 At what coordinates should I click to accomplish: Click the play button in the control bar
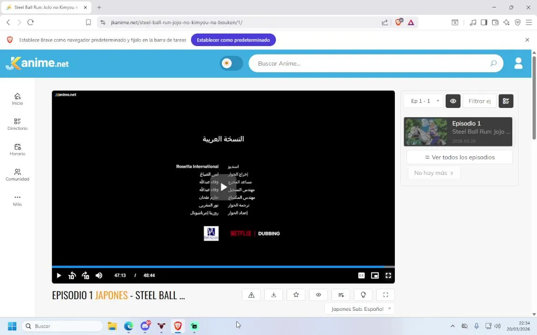[x=59, y=275]
